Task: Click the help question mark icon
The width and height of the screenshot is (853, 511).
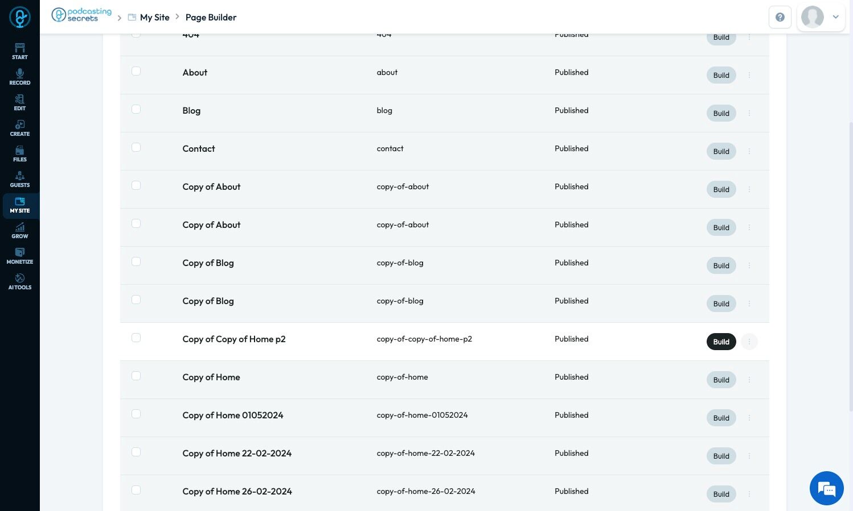Action: coord(780,17)
